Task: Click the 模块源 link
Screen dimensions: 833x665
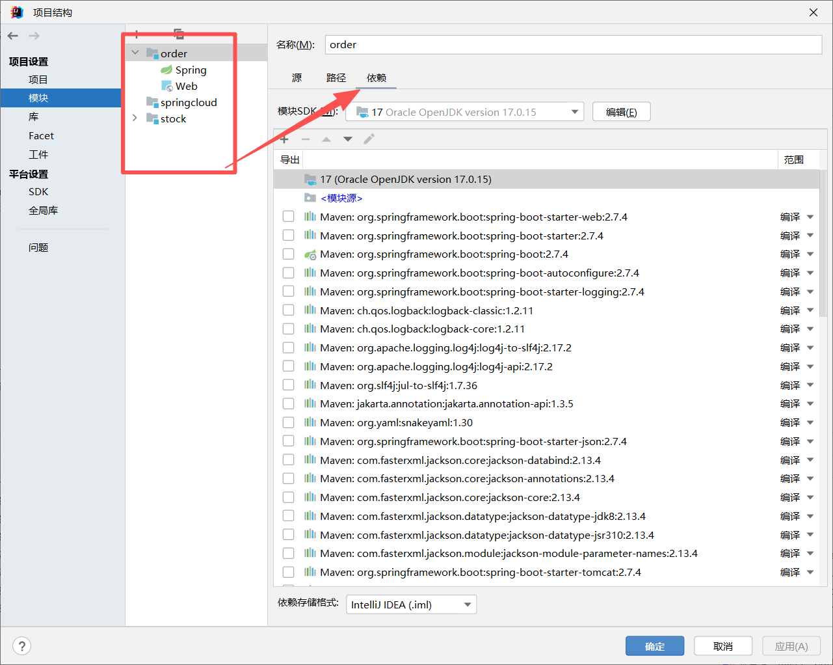Action: coord(341,198)
